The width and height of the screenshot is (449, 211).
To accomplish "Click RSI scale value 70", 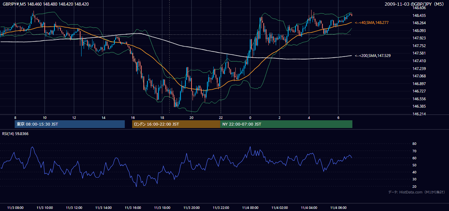I will (x=414, y=151).
